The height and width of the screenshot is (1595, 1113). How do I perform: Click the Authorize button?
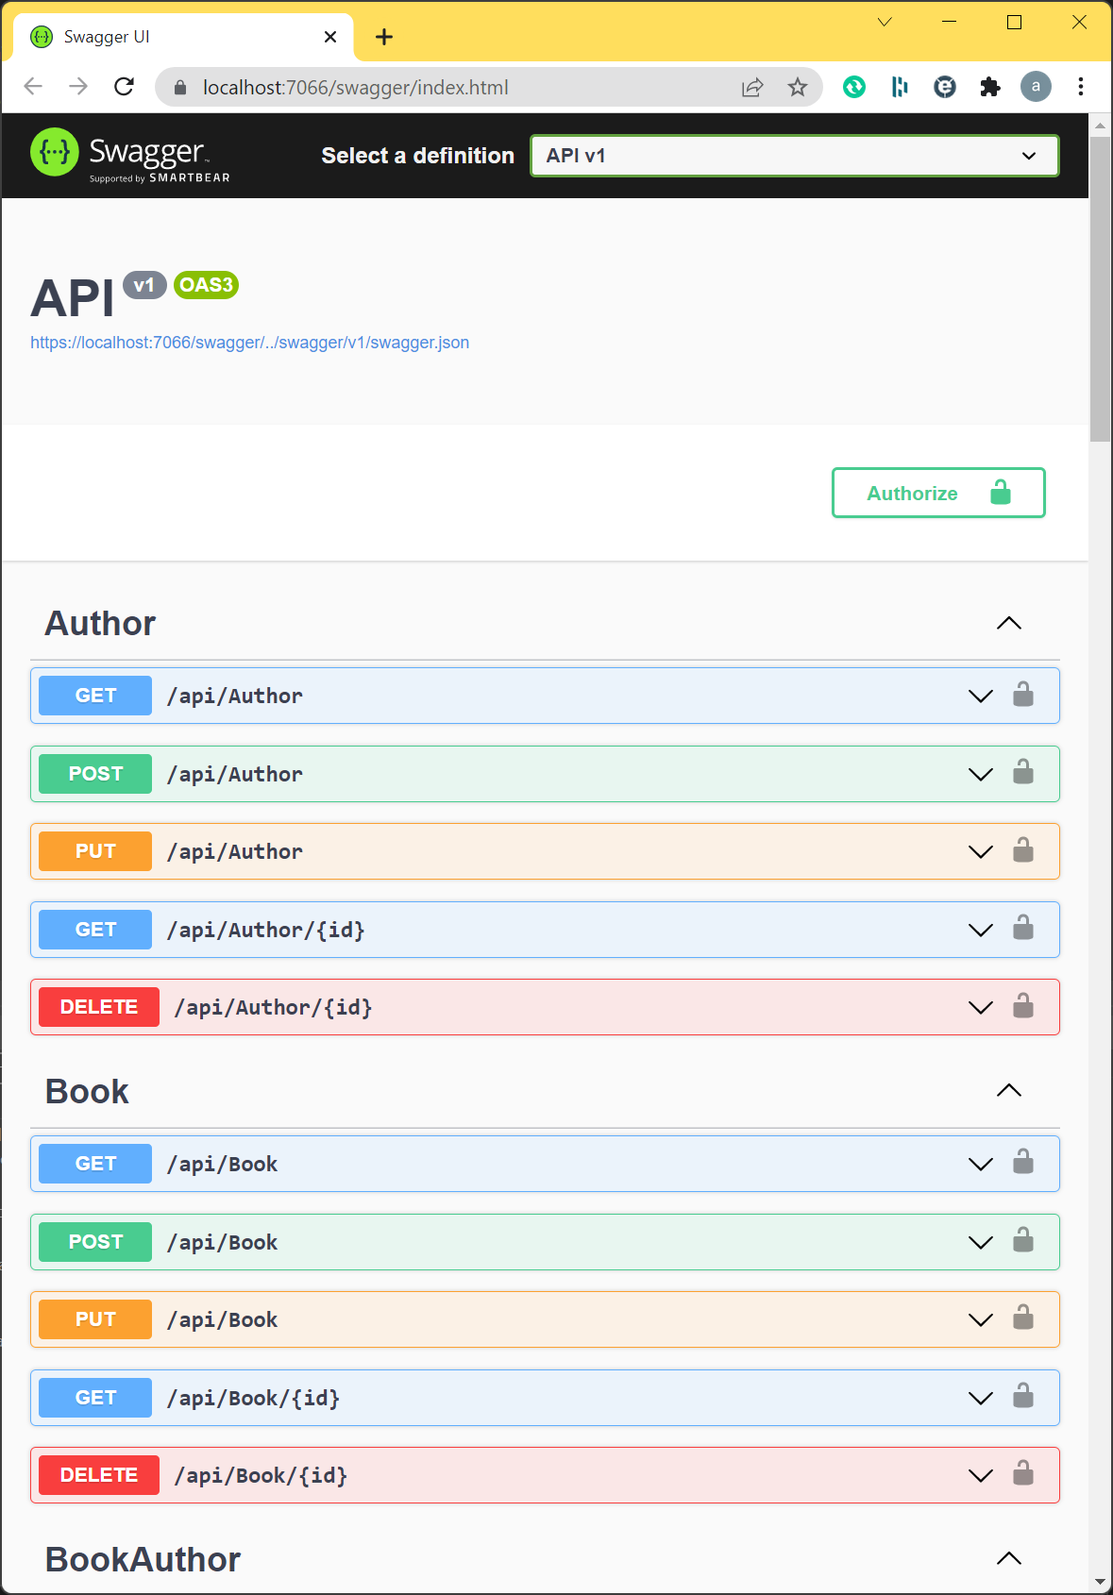938,493
